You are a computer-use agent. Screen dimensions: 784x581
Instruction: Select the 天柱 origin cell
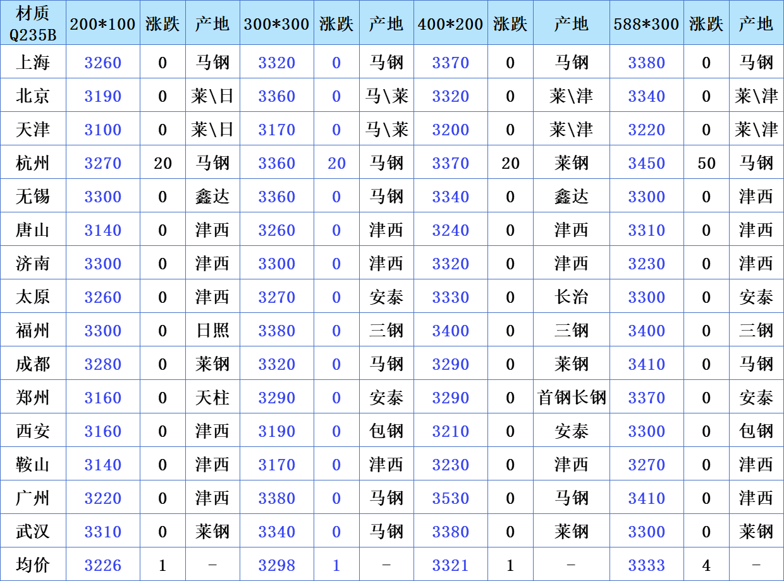point(212,398)
